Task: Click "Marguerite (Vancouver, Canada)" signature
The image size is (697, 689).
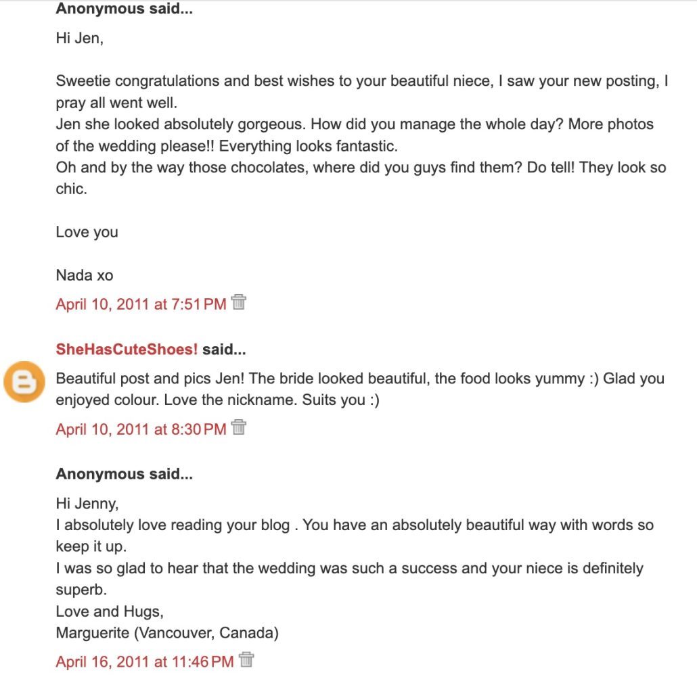Action: point(167,634)
